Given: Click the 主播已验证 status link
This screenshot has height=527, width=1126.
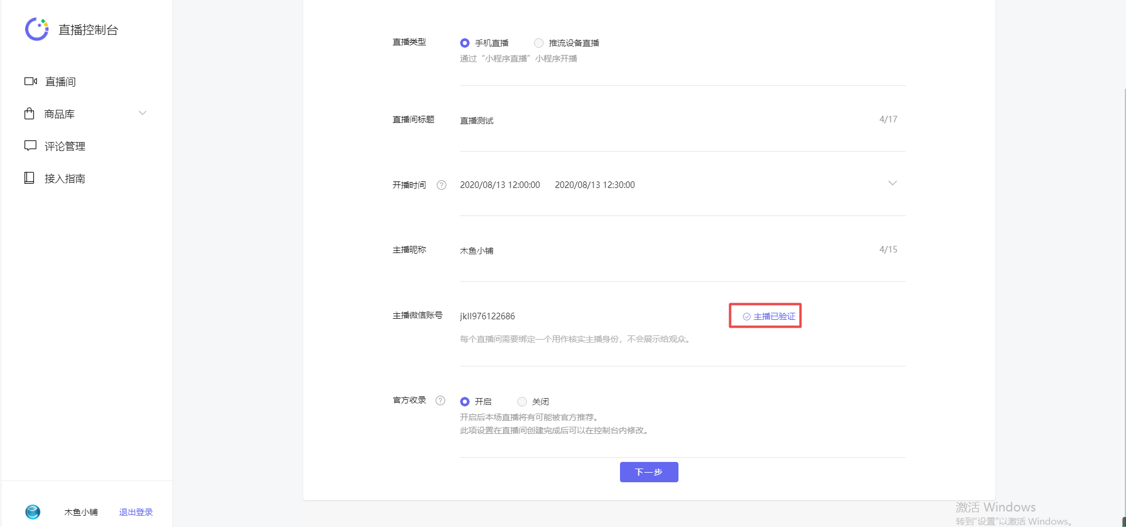Looking at the screenshot, I should click(769, 316).
